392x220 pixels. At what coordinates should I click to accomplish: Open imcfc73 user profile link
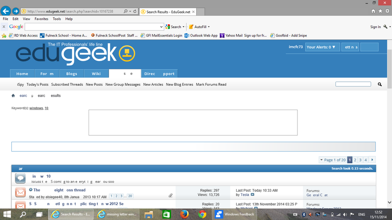(x=296, y=47)
